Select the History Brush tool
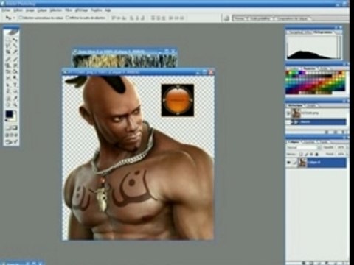Image resolution: width=354 pixels, height=265 pixels. point(15,66)
